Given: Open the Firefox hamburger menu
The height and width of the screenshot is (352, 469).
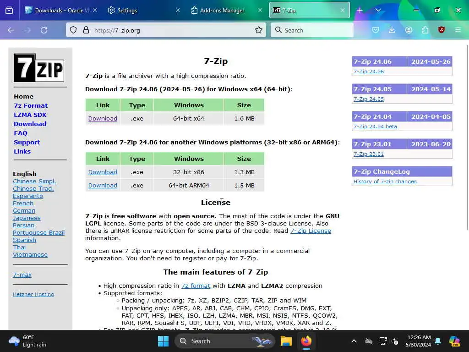Looking at the screenshot, I should [x=458, y=30].
